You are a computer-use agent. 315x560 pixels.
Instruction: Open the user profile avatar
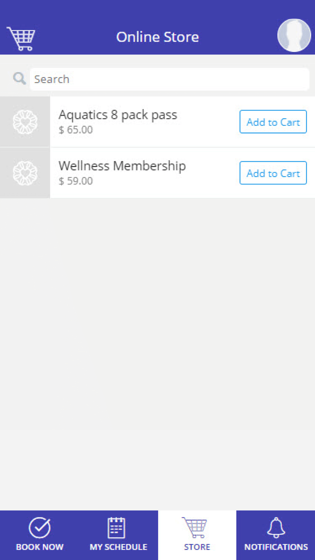coord(294,35)
